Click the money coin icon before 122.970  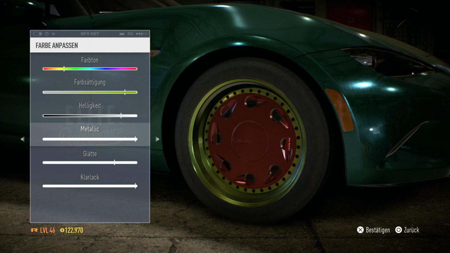[62, 231]
